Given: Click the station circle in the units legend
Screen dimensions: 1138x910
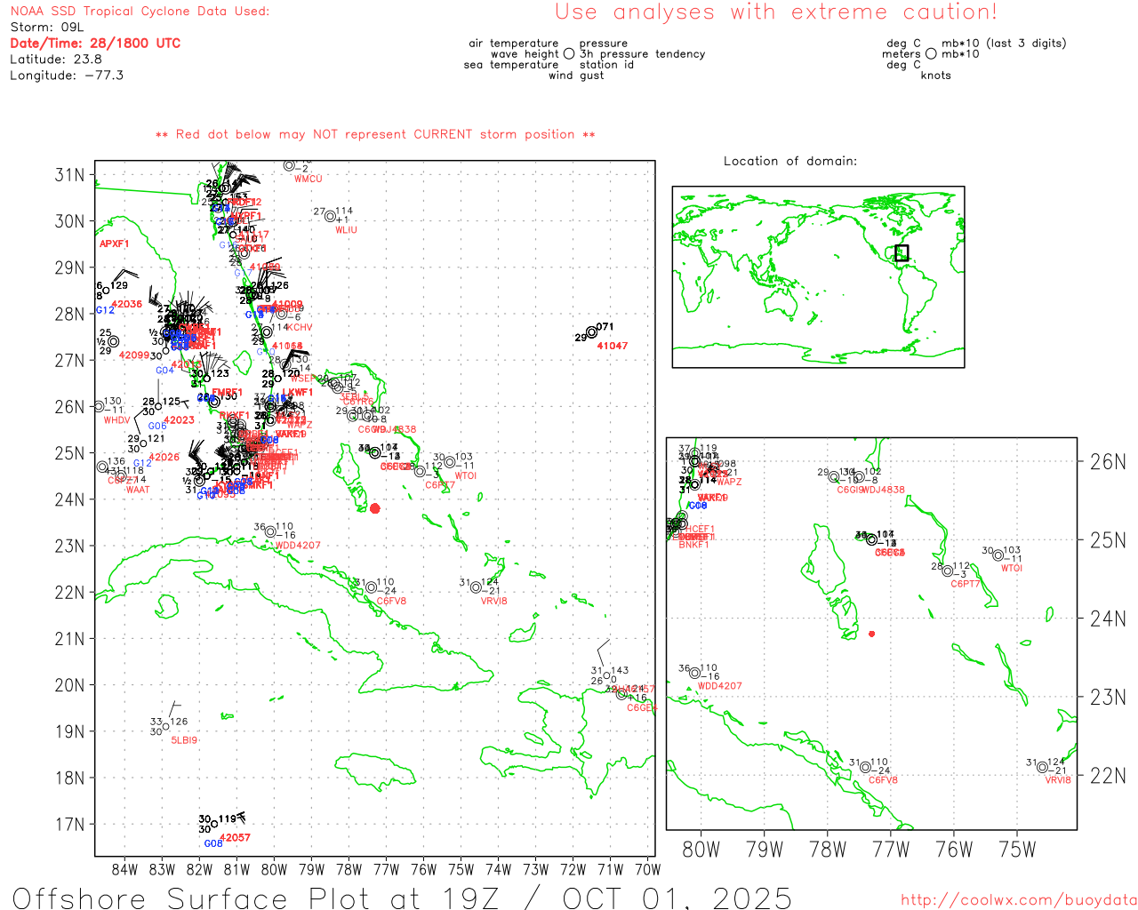Looking at the screenshot, I should click(931, 54).
